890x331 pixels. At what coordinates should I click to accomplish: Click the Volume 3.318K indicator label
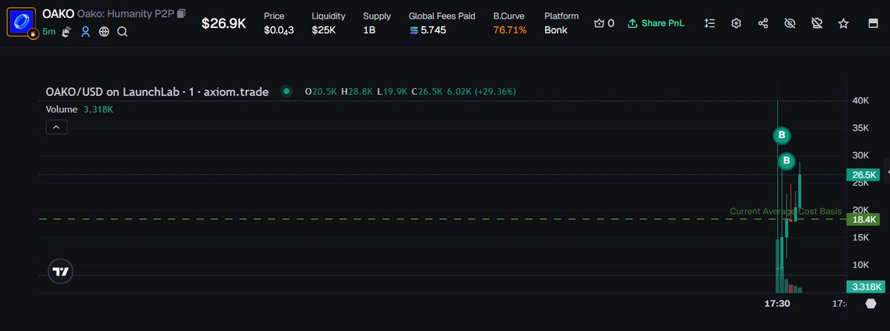tap(79, 109)
